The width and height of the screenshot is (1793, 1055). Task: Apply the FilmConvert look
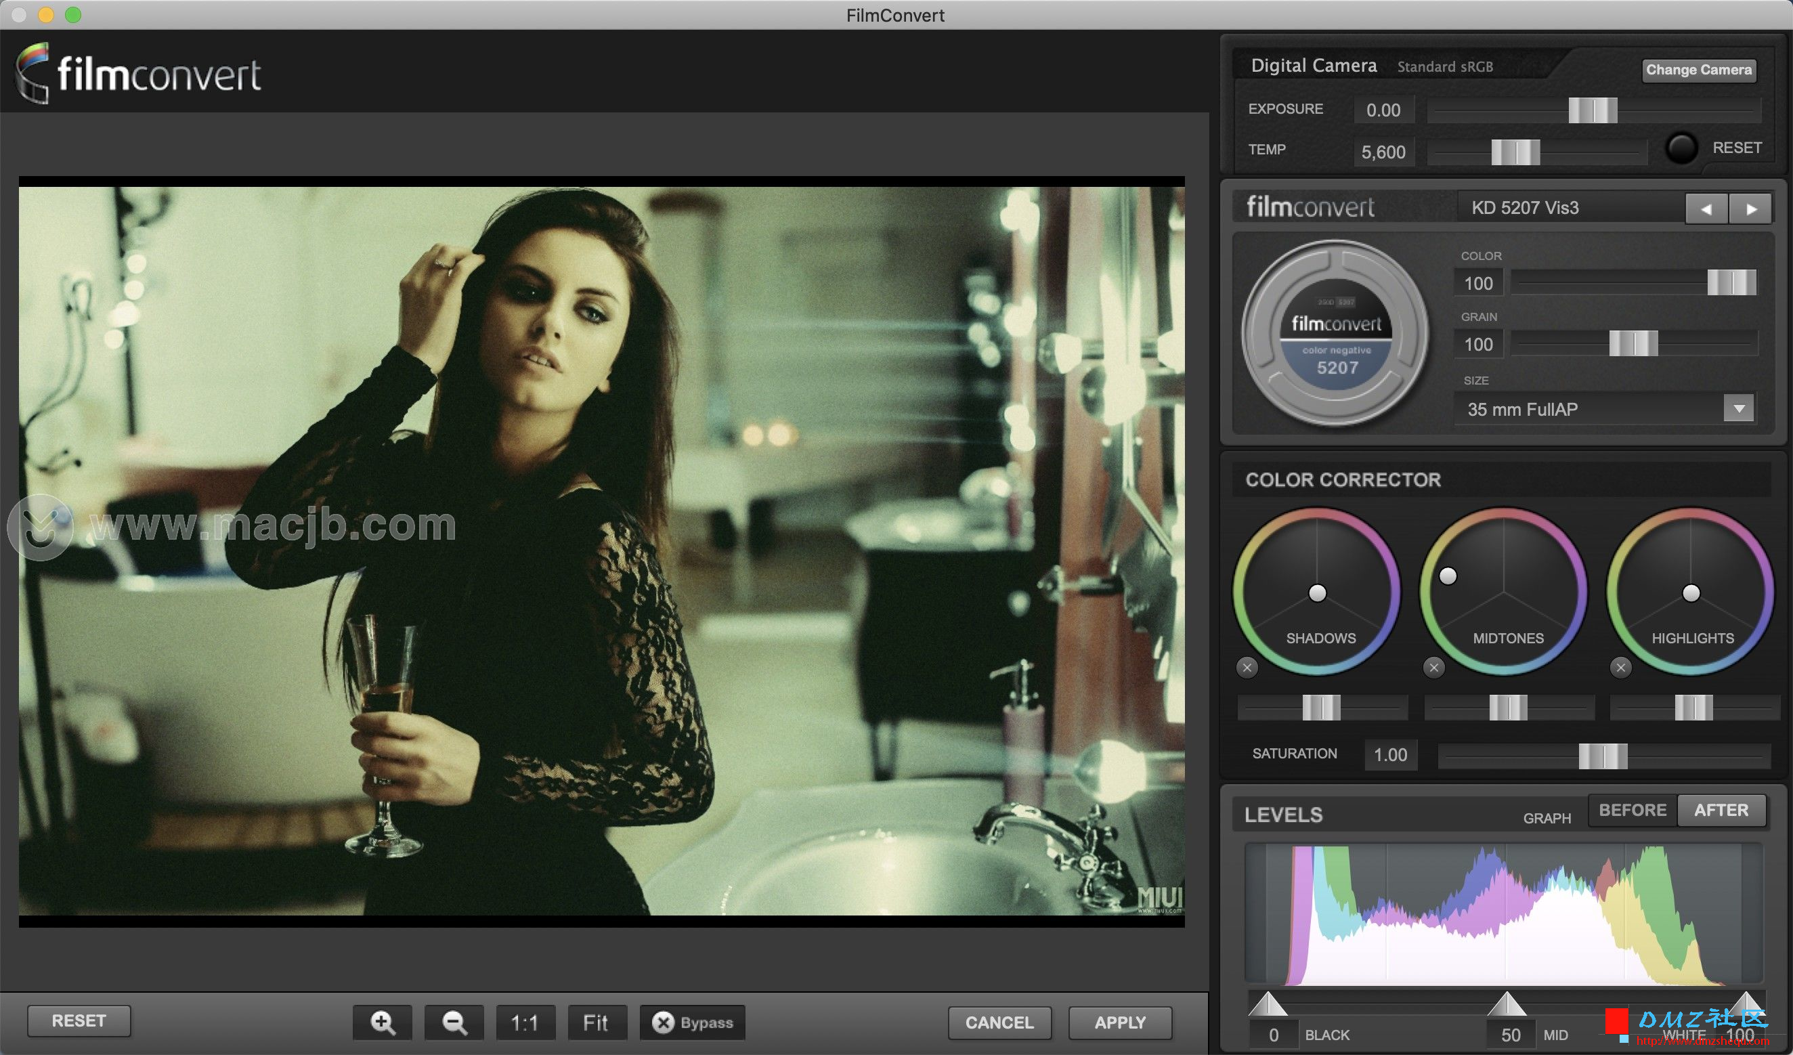coord(1120,1022)
